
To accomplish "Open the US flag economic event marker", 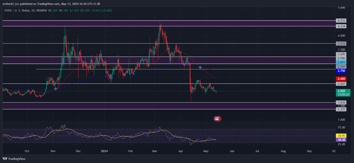I will tap(217, 118).
